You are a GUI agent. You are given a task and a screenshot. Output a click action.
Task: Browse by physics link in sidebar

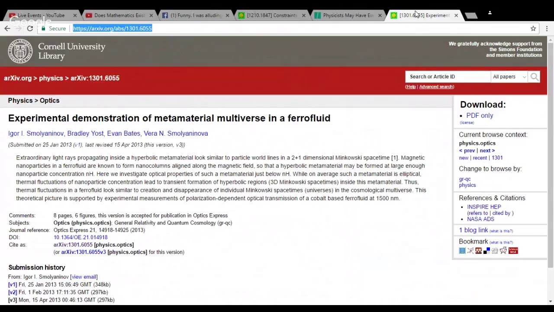pyautogui.click(x=467, y=185)
